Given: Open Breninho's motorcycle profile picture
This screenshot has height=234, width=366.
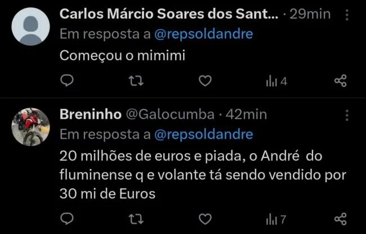Looking at the screenshot, I should [31, 127].
